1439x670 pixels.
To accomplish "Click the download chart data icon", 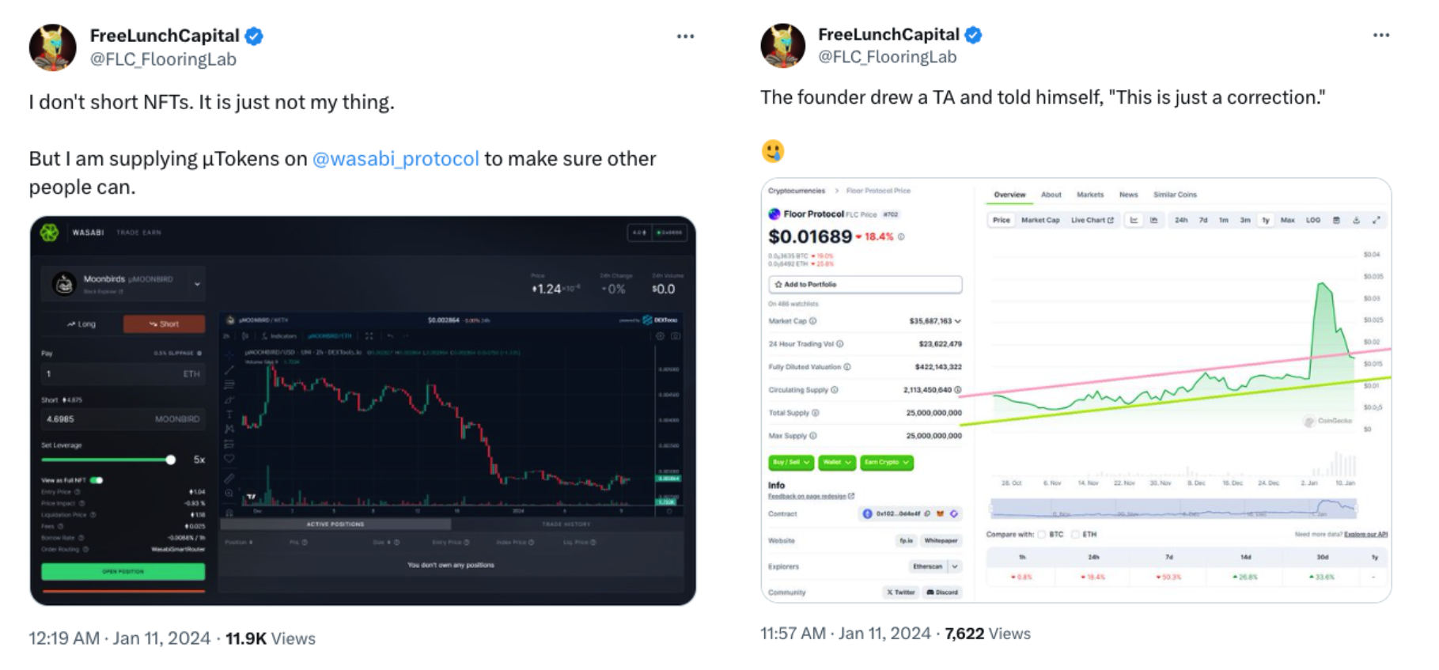I will point(1356,220).
